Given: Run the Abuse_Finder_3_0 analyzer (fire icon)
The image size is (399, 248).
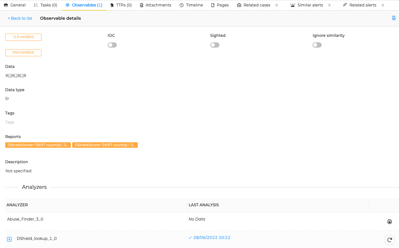Looking at the screenshot, I should pos(390,221).
